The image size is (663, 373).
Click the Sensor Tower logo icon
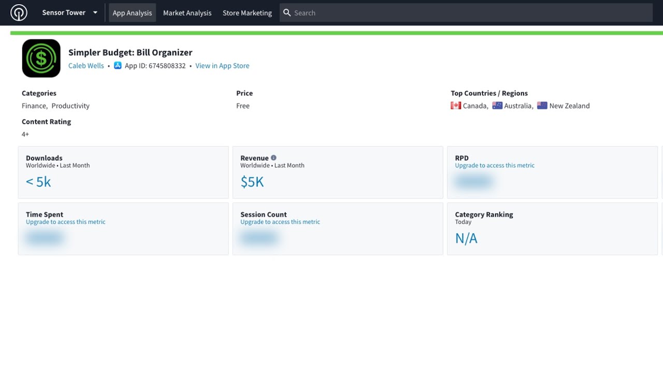(19, 12)
